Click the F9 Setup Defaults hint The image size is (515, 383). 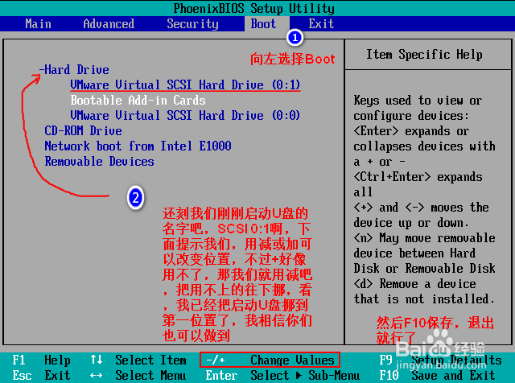point(440,360)
